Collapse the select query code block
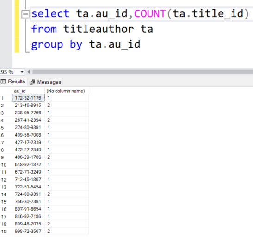Viewport: 253px width, 238px height. click(25, 14)
